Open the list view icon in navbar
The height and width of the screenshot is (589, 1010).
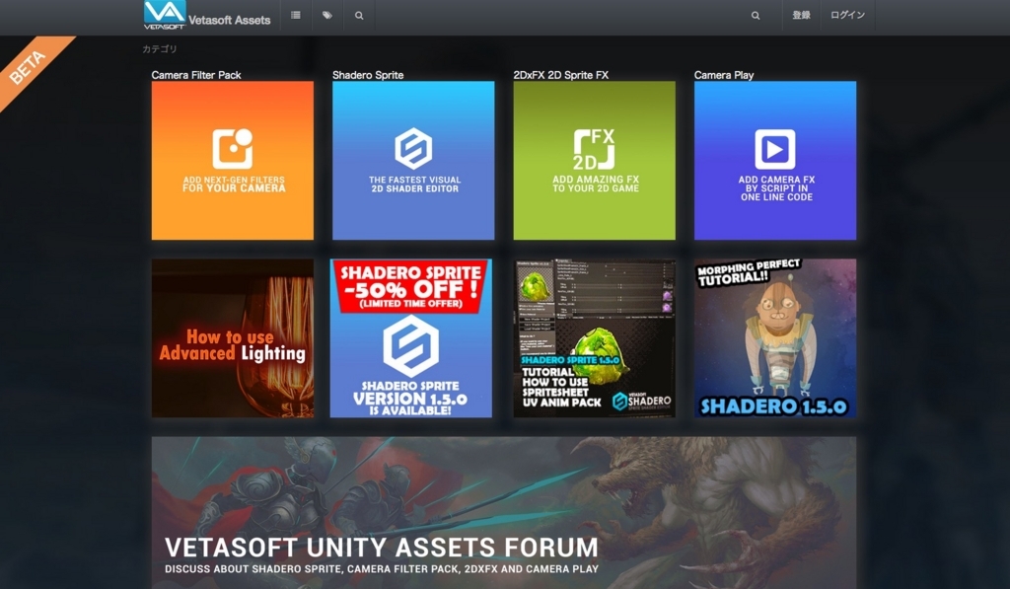[x=296, y=15]
